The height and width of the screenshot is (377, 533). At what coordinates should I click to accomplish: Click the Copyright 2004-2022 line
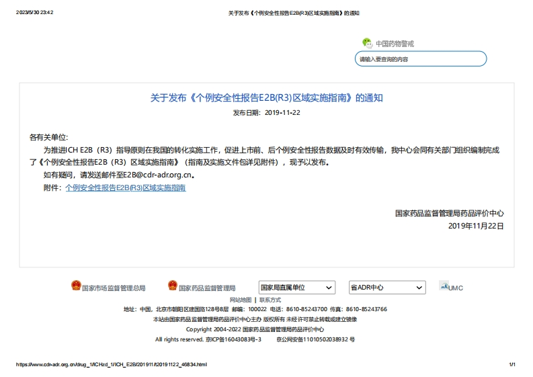click(x=255, y=329)
